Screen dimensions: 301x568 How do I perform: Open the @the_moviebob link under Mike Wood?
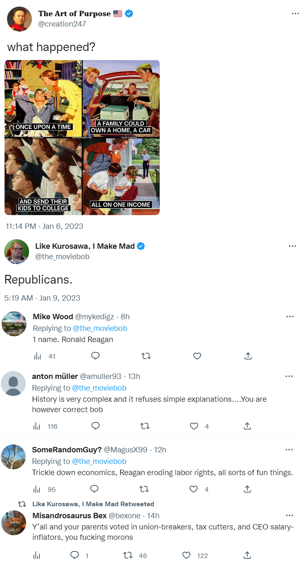point(100,328)
